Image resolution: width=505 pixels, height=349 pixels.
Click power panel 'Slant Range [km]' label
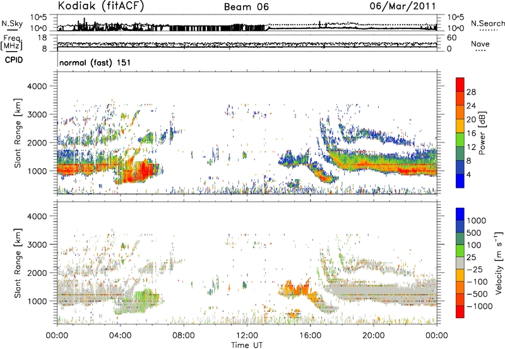tap(18, 133)
